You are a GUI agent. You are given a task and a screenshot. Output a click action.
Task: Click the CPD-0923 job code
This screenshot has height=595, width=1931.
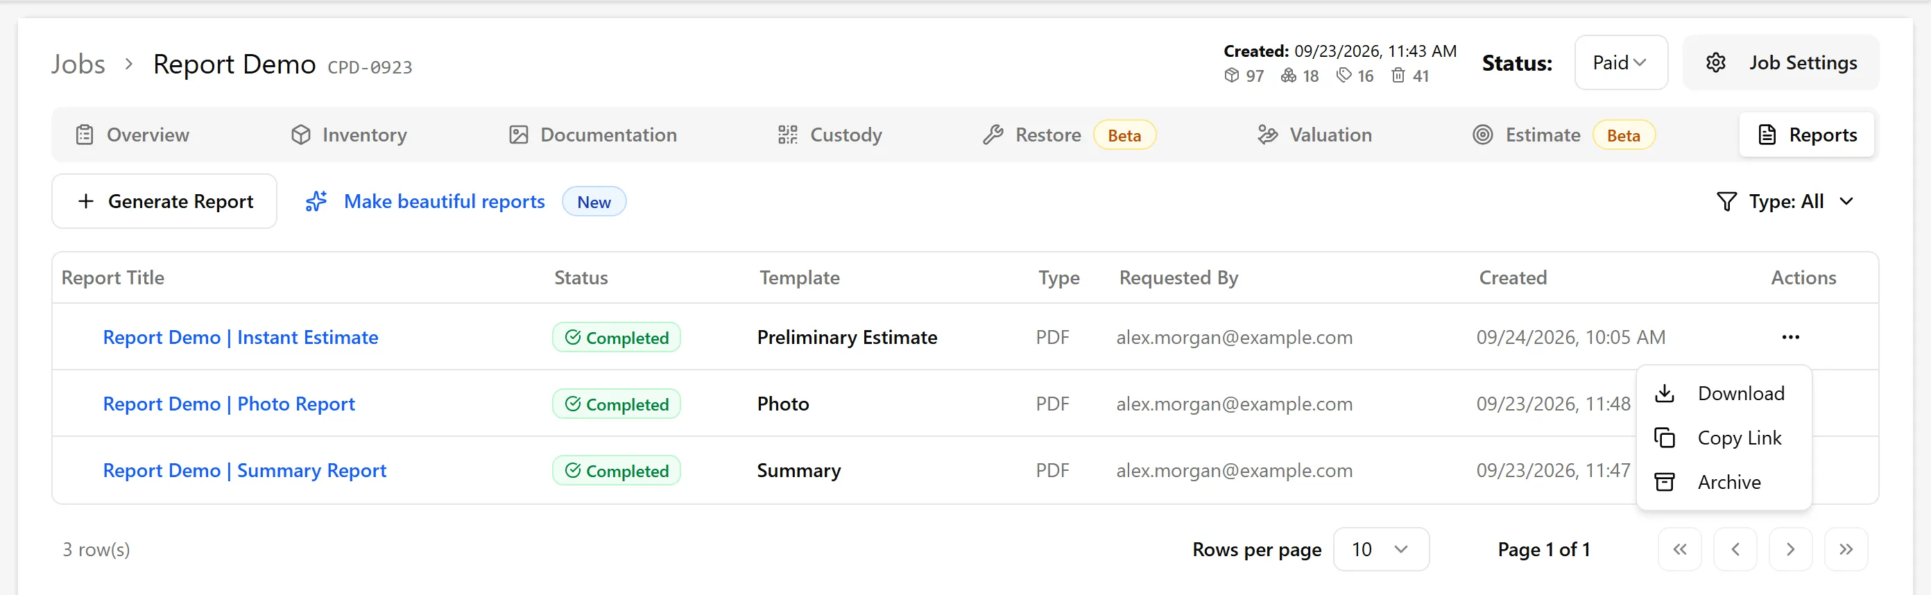point(370,67)
